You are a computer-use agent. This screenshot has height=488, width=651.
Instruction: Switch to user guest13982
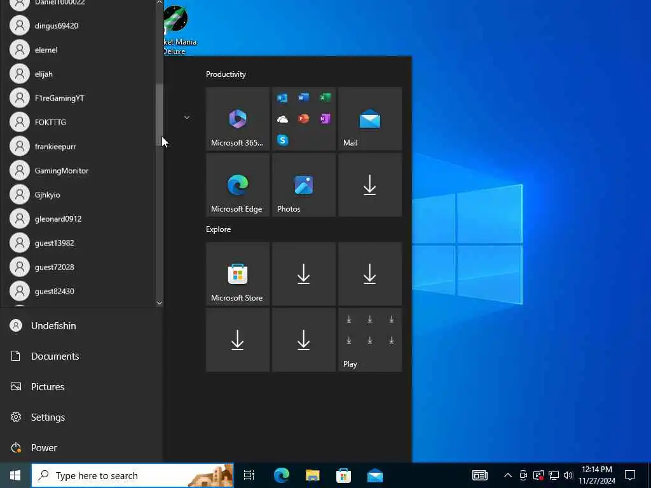[x=78, y=243]
